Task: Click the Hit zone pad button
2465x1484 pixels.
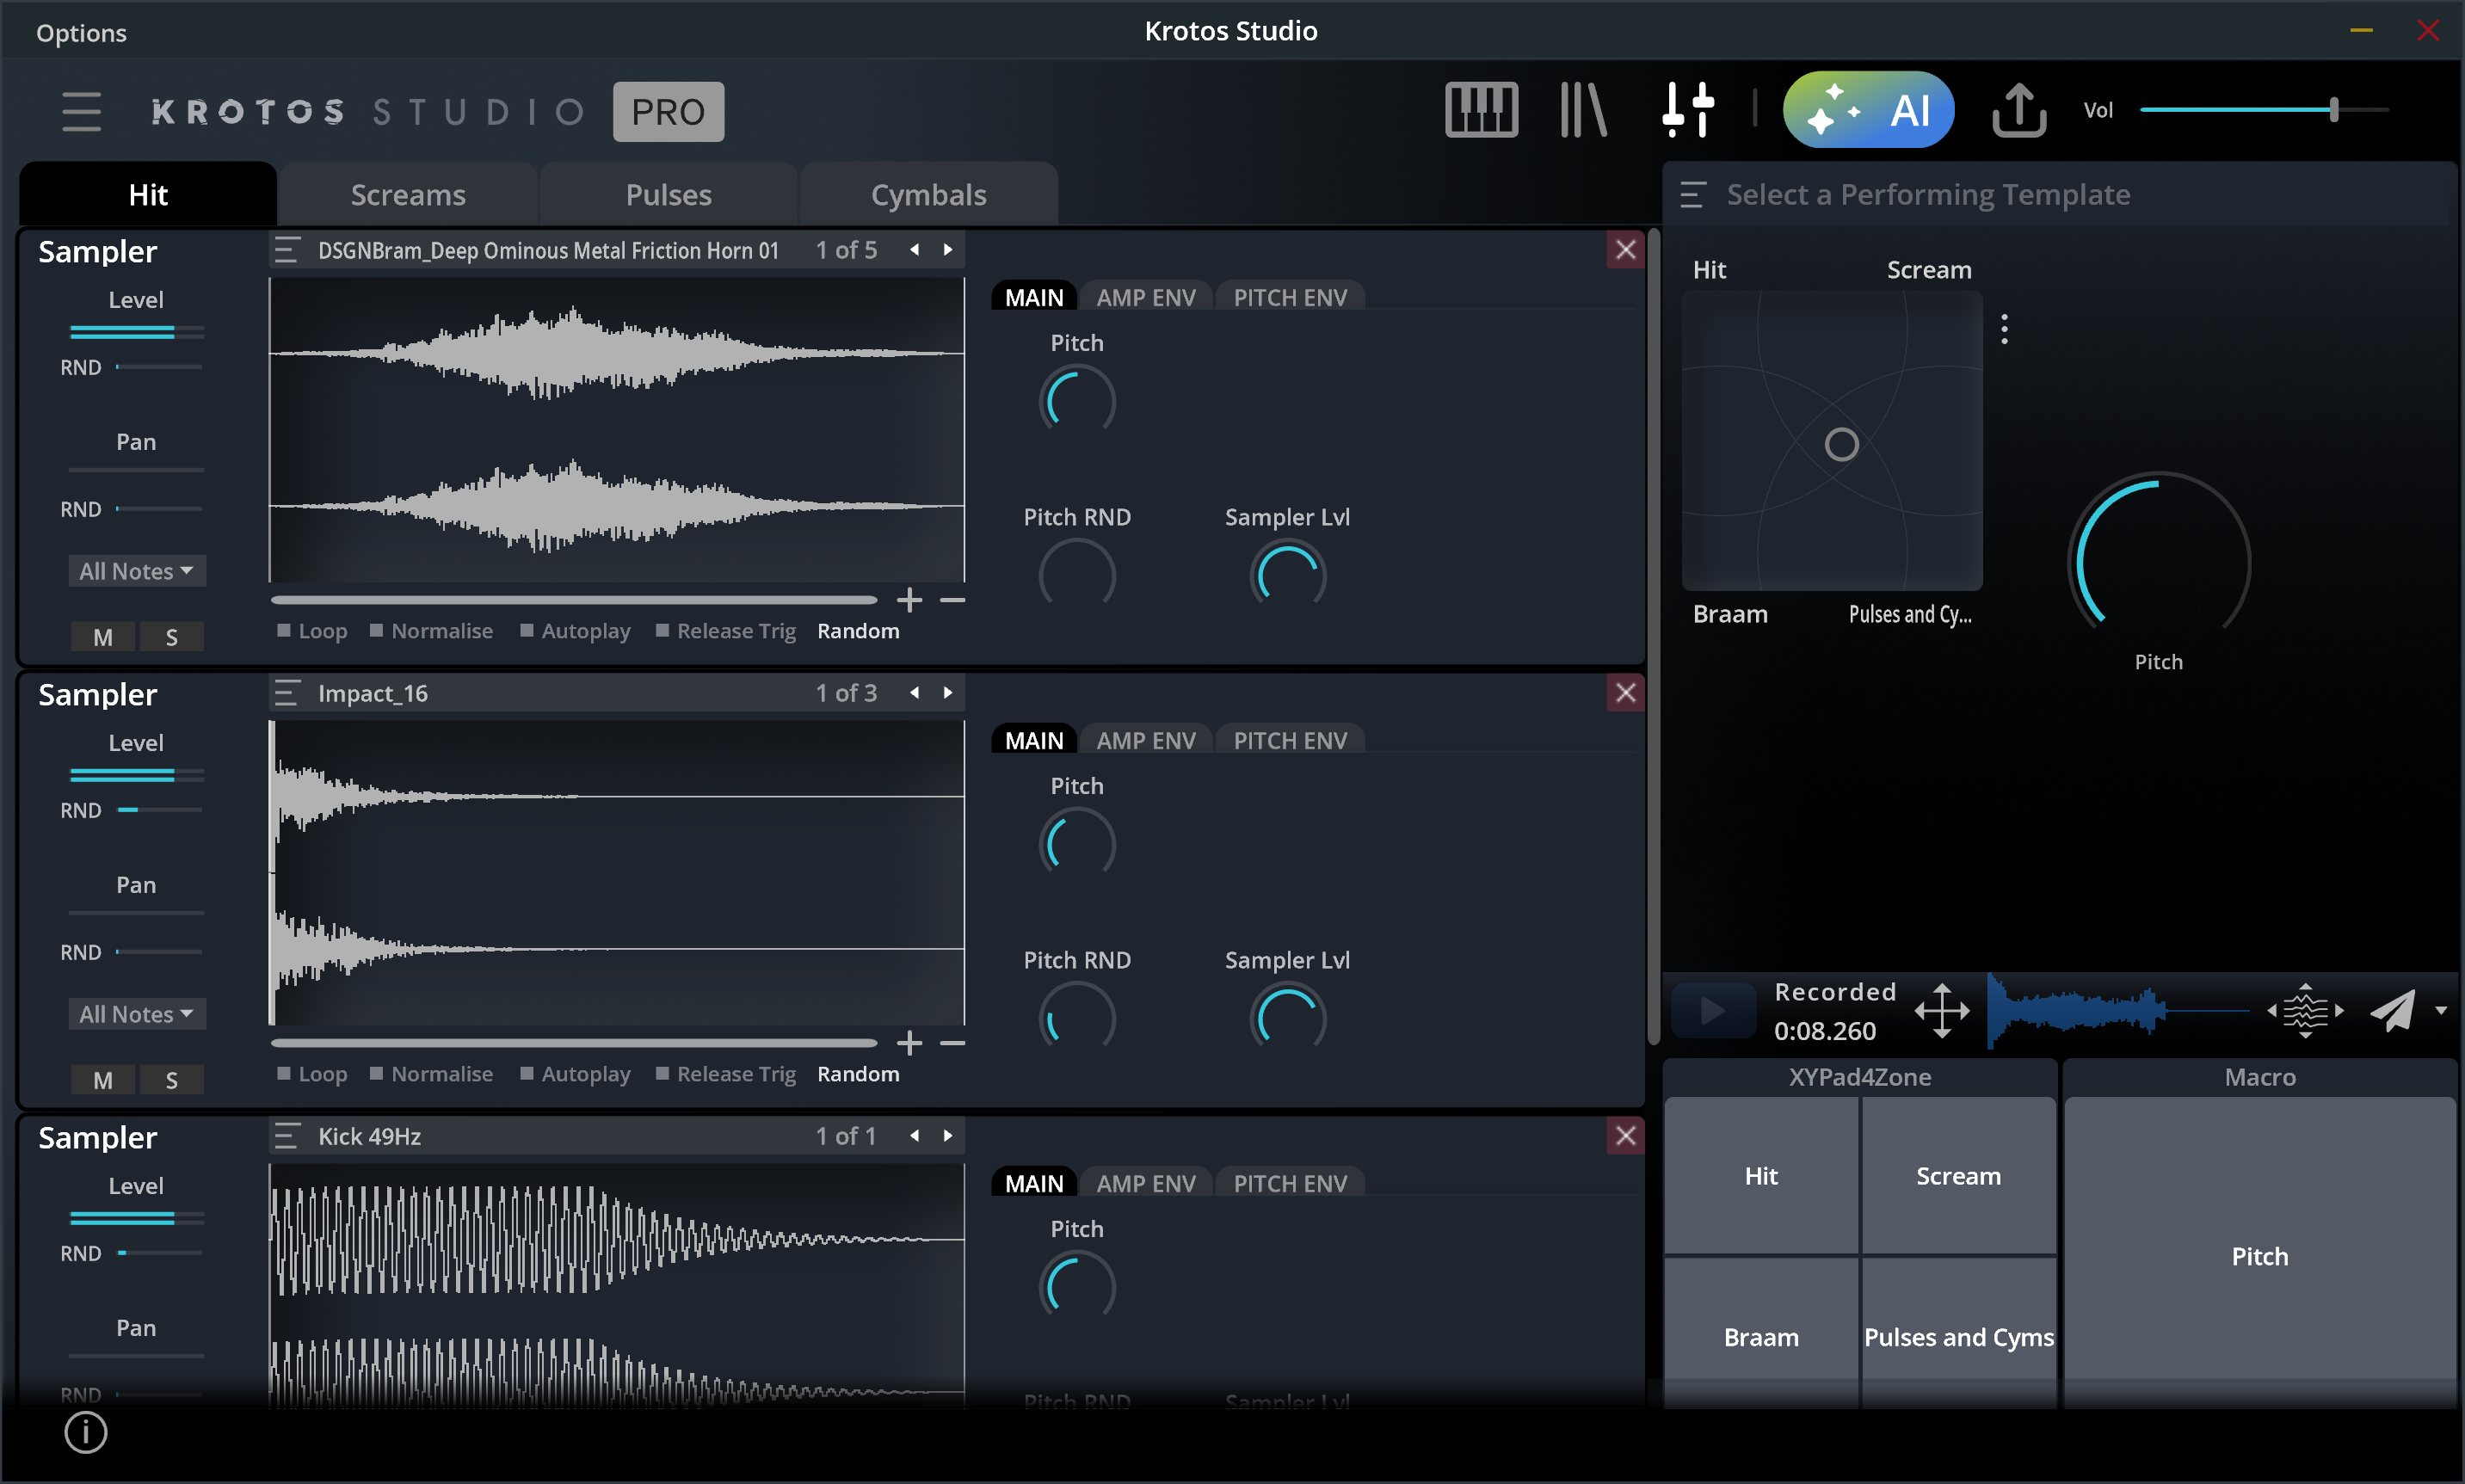Action: [1761, 1176]
